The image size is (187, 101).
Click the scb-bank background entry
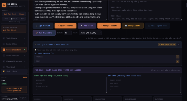point(114,83)
